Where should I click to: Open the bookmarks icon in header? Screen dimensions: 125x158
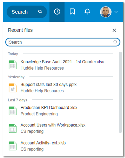point(72,12)
